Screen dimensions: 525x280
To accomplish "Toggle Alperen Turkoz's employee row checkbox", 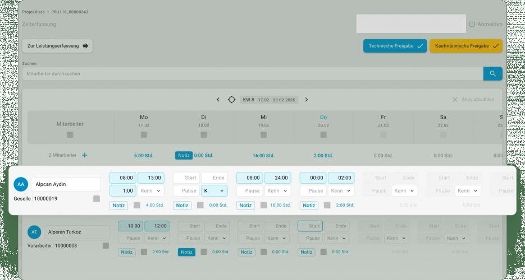I will point(106,246).
